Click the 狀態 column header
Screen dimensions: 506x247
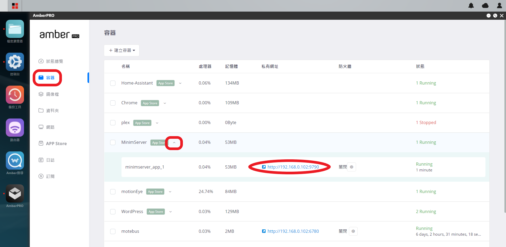(x=420, y=66)
